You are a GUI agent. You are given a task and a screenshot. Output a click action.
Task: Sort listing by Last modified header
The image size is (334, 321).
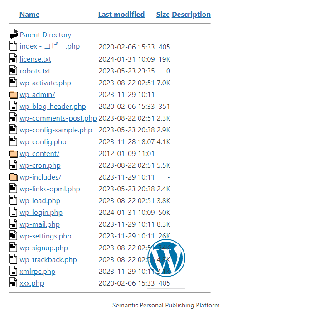pyautogui.click(x=121, y=15)
